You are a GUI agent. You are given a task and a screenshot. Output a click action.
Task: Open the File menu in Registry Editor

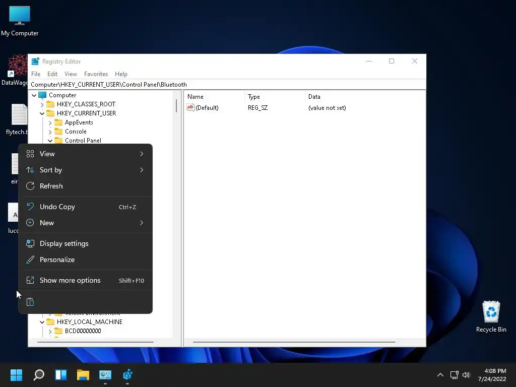pos(36,74)
